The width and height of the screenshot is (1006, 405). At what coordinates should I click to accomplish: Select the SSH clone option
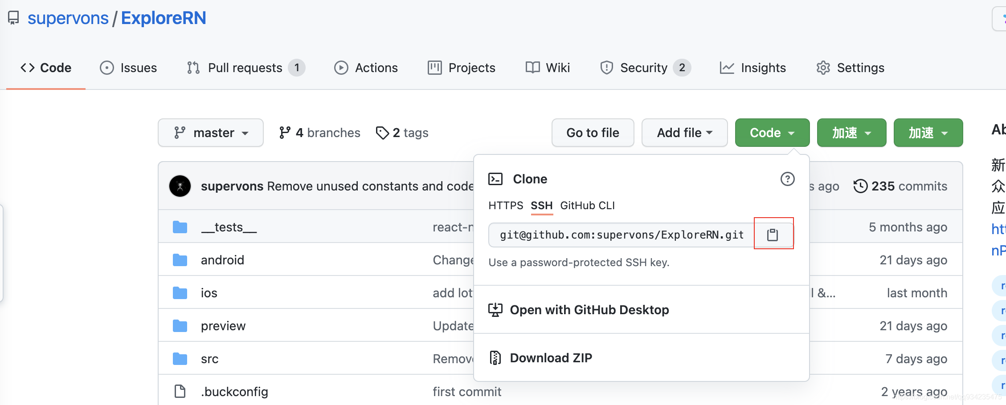click(x=541, y=206)
